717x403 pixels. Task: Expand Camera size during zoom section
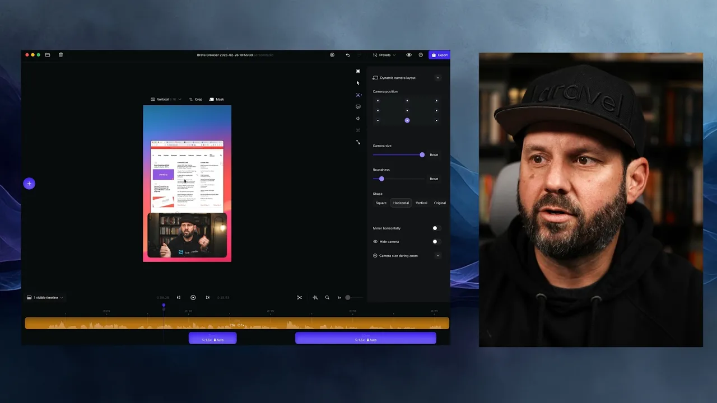(x=437, y=256)
